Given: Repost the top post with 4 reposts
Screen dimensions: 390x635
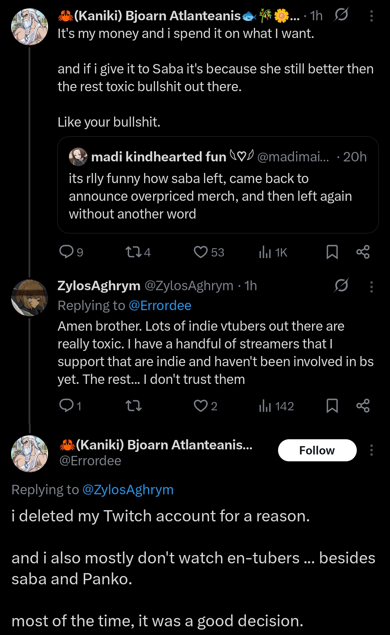Looking at the screenshot, I should tap(133, 252).
